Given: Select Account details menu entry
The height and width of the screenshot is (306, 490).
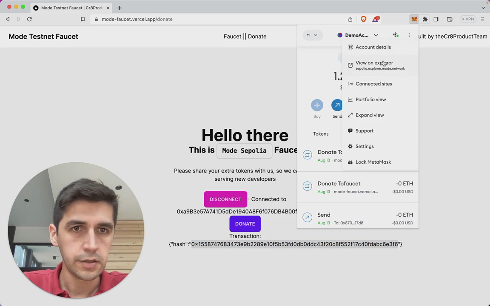Looking at the screenshot, I should point(380,47).
